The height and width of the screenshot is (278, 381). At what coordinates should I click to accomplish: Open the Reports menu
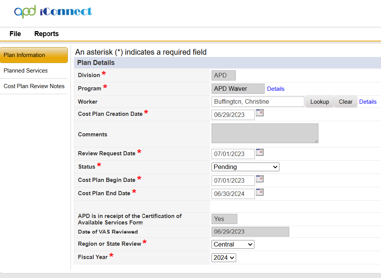tap(46, 34)
